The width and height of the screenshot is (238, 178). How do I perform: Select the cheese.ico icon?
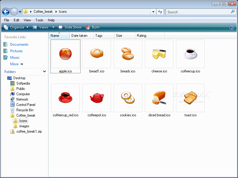click(x=159, y=54)
